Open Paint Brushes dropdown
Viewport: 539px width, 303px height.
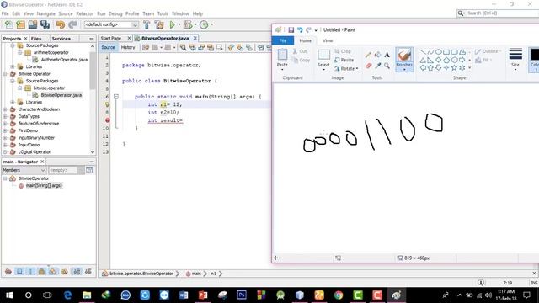point(404,70)
